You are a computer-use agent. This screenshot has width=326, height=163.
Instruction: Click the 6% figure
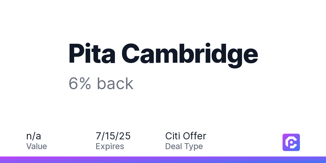[x=80, y=83]
